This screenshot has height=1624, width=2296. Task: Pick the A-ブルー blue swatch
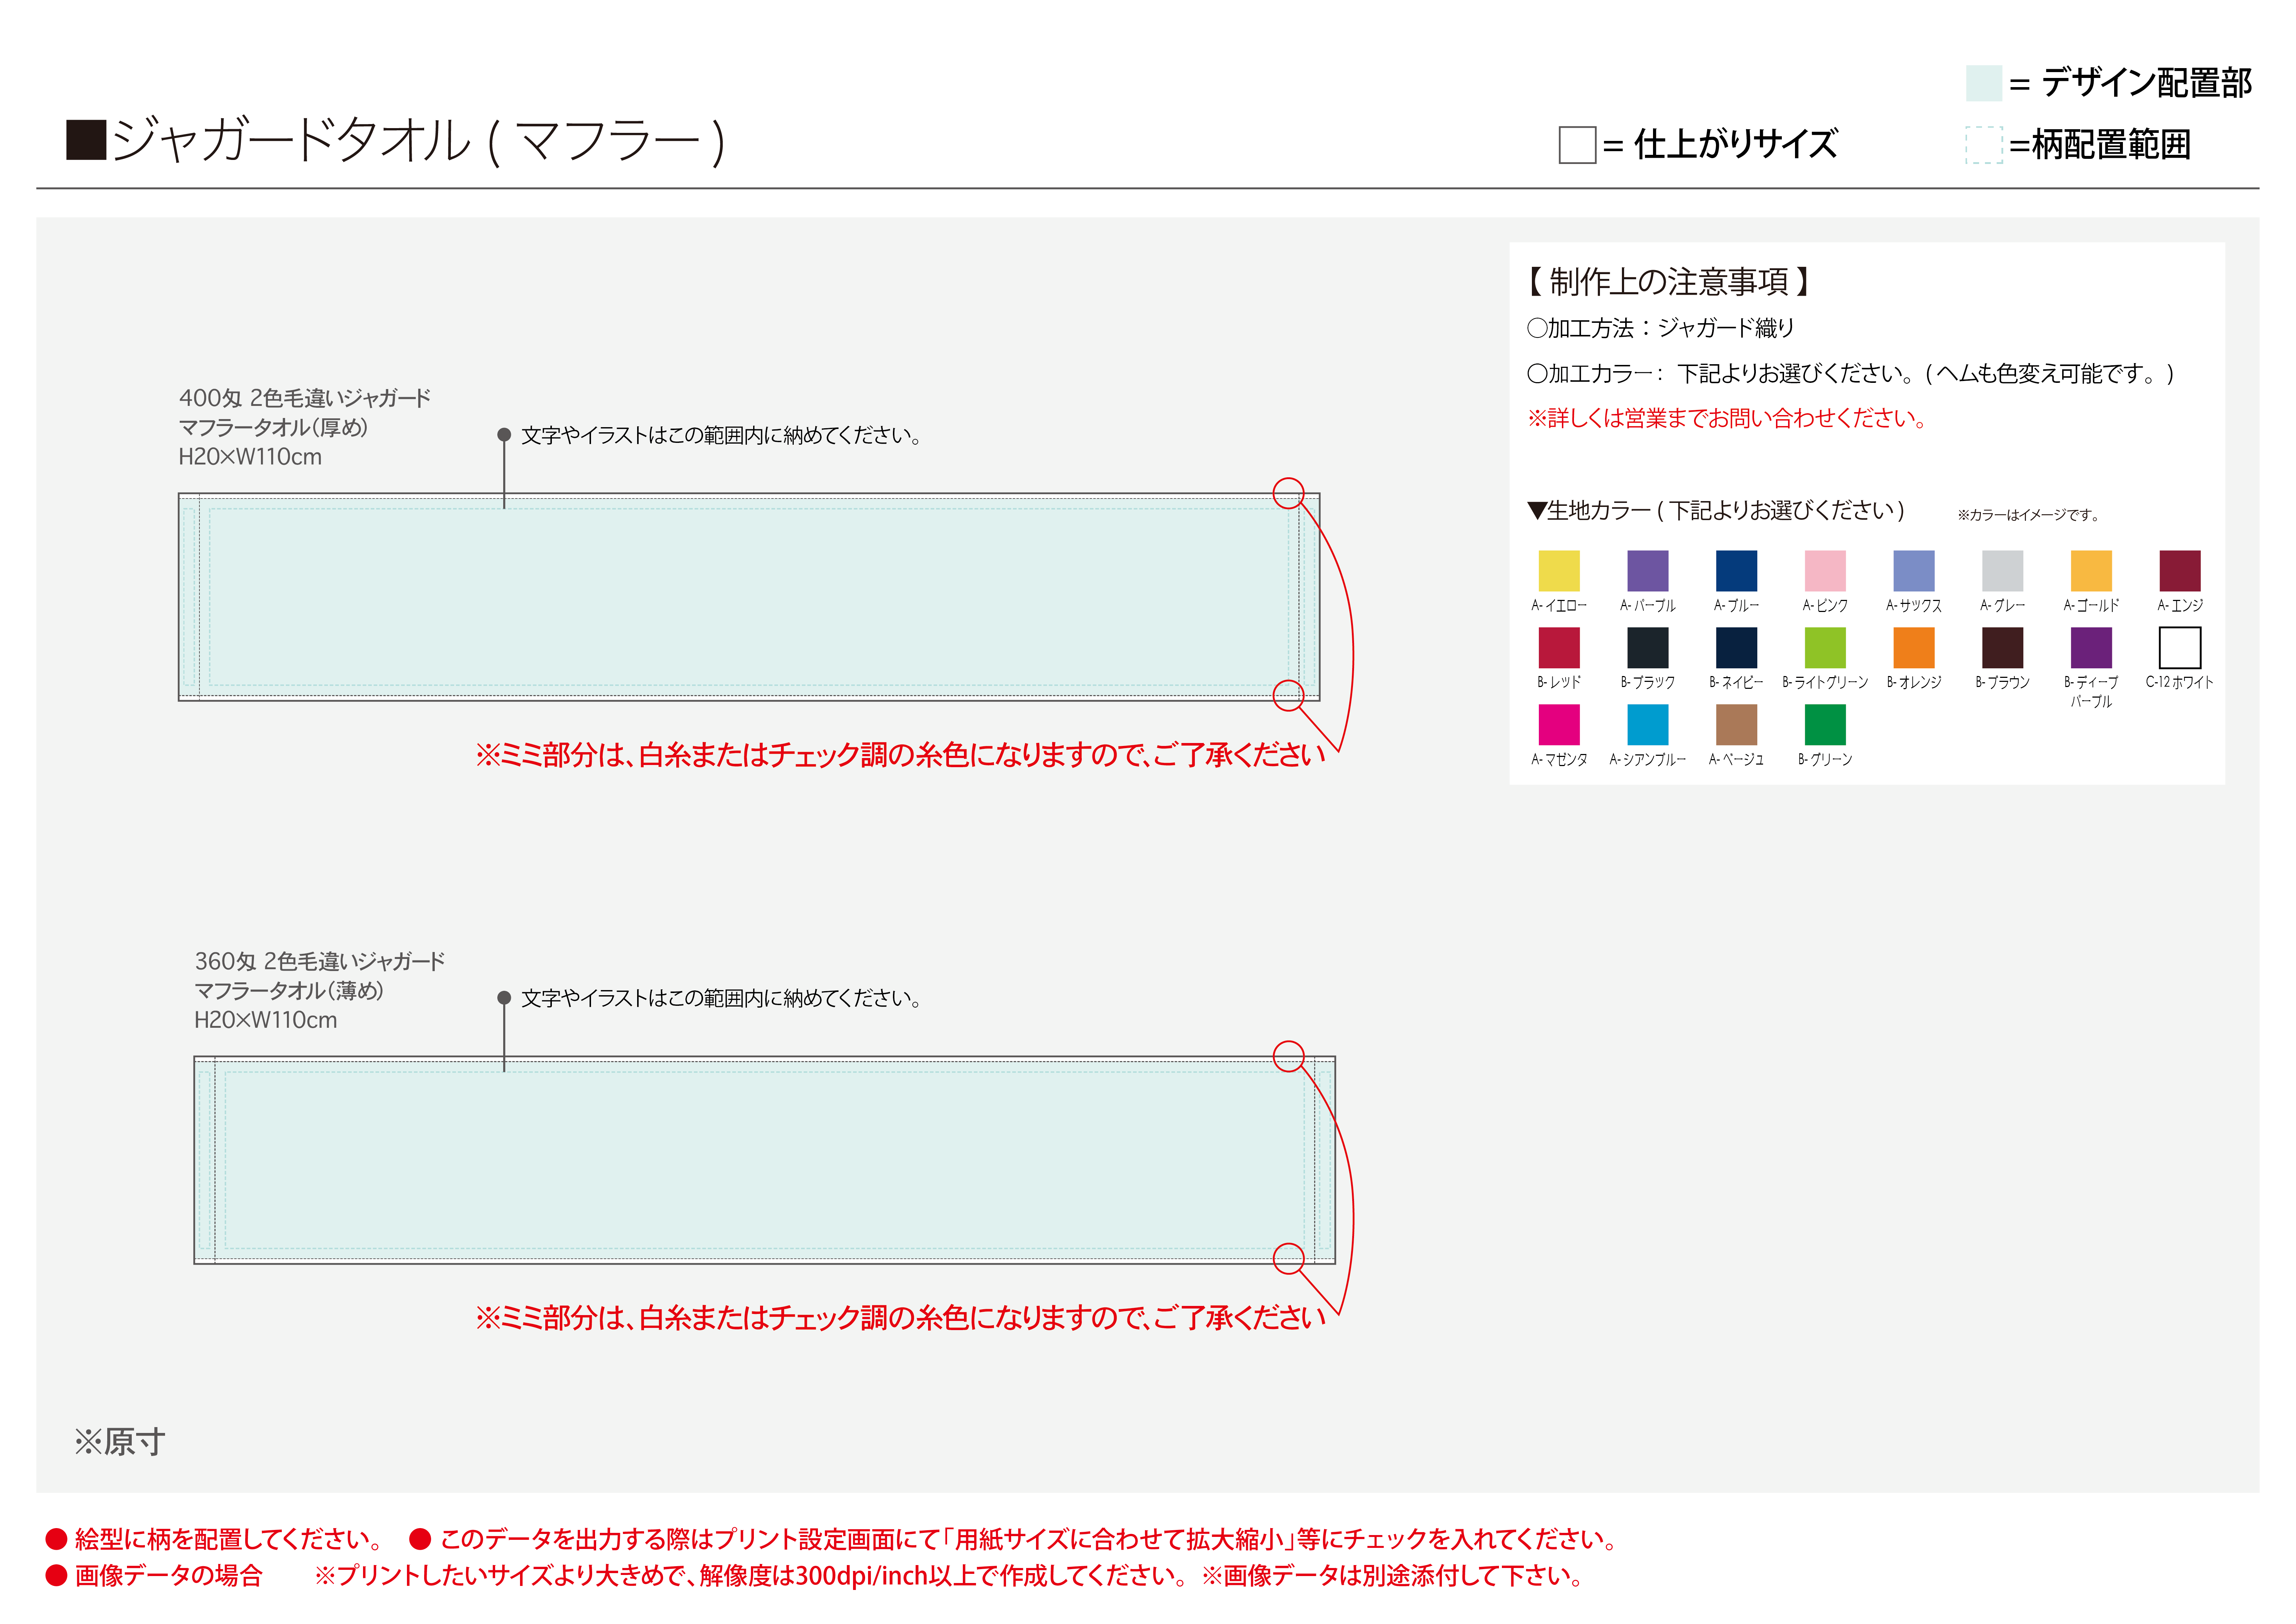[x=1736, y=571]
